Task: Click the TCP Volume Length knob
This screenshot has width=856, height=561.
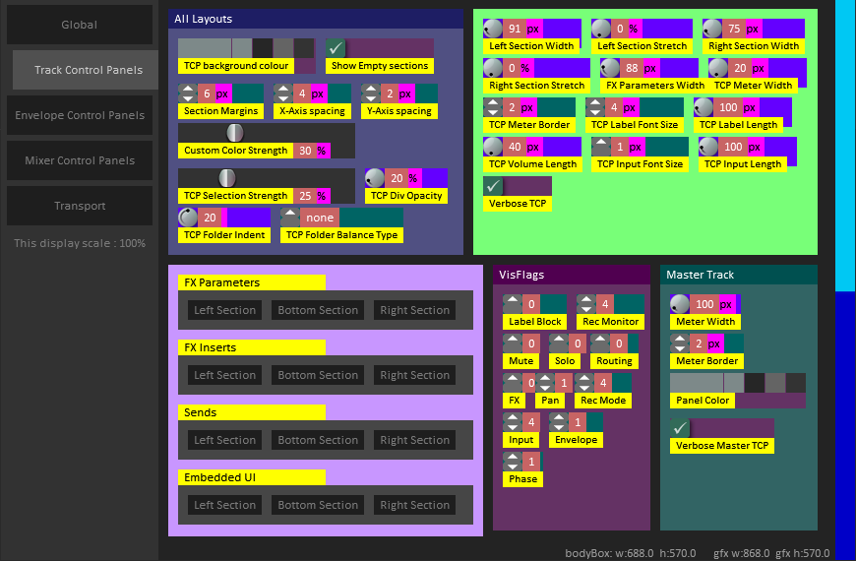Action: (x=493, y=147)
